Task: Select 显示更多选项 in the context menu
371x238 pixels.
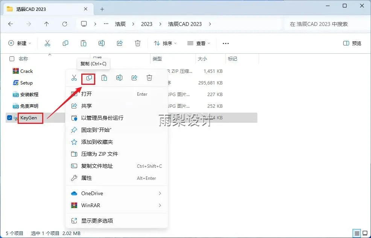Action: 116,221
